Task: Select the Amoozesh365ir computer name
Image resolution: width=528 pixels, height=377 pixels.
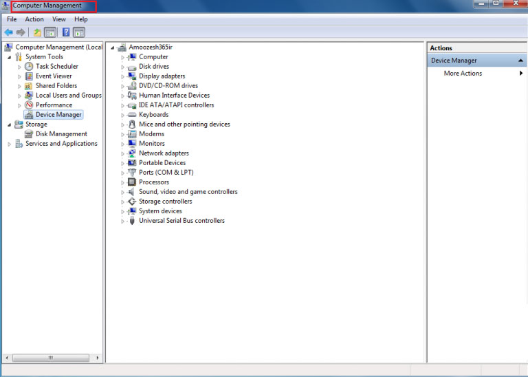Action: click(151, 47)
